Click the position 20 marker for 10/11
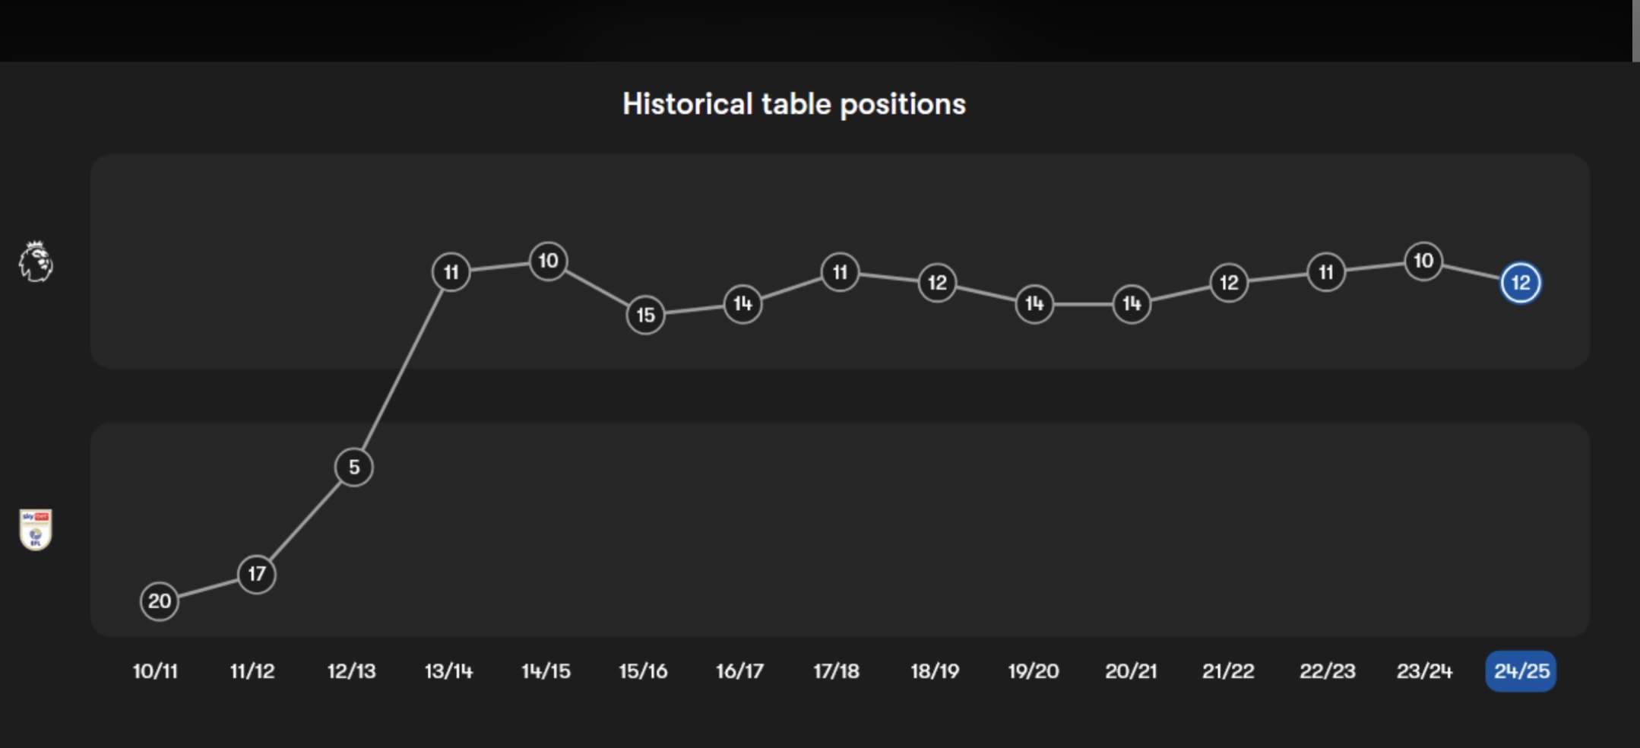1640x748 pixels. coord(160,601)
